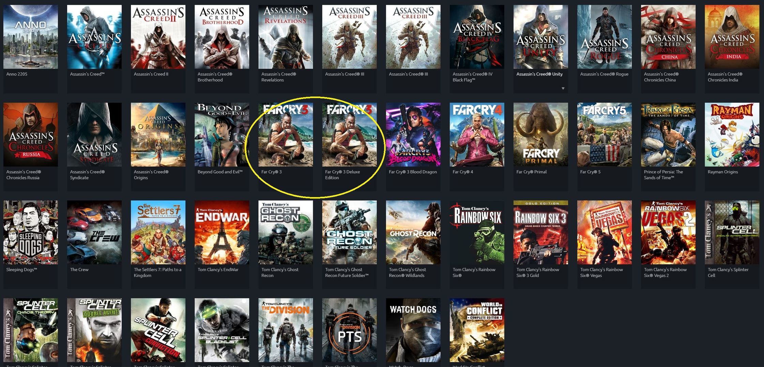Click the Far Cry Primal cover
The width and height of the screenshot is (764, 367).
[541, 135]
